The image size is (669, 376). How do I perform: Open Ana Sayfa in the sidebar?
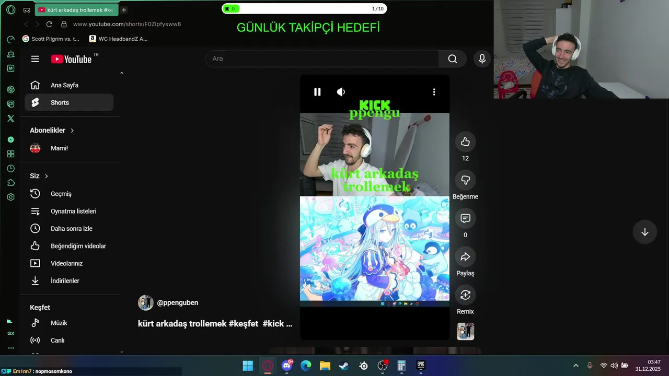(x=69, y=85)
